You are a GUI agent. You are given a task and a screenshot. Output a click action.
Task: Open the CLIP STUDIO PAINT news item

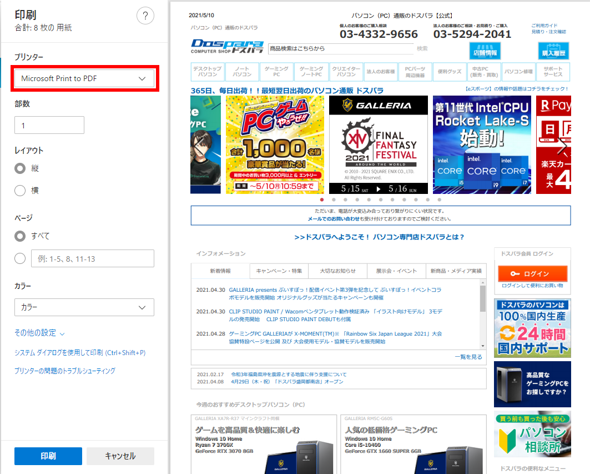[x=336, y=316]
